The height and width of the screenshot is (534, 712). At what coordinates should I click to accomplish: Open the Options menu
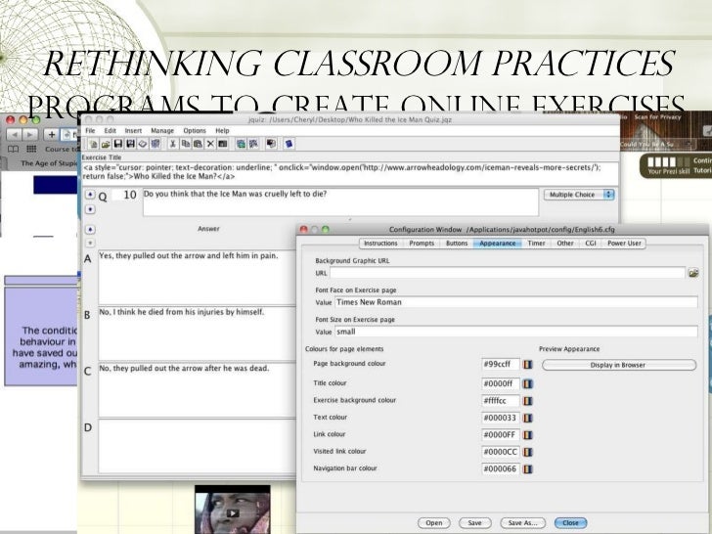point(195,130)
